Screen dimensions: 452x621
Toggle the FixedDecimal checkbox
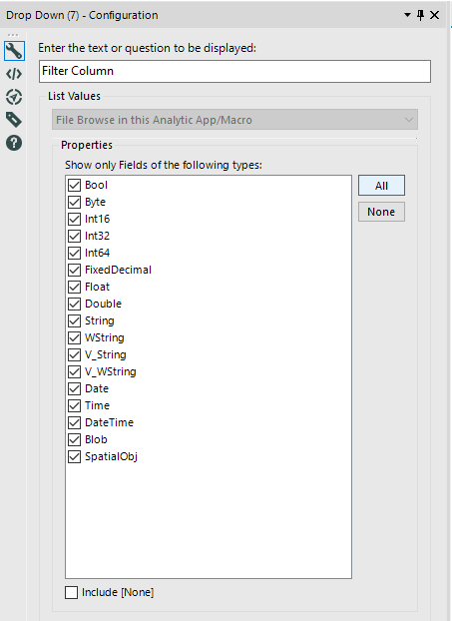pos(75,270)
